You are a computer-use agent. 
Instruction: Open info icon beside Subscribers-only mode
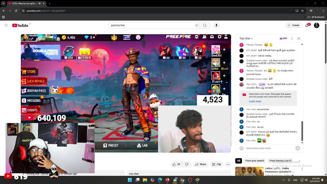(241, 148)
